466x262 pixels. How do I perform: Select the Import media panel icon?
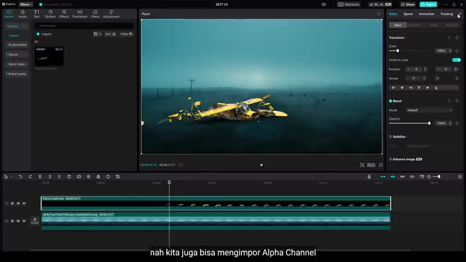click(x=9, y=14)
